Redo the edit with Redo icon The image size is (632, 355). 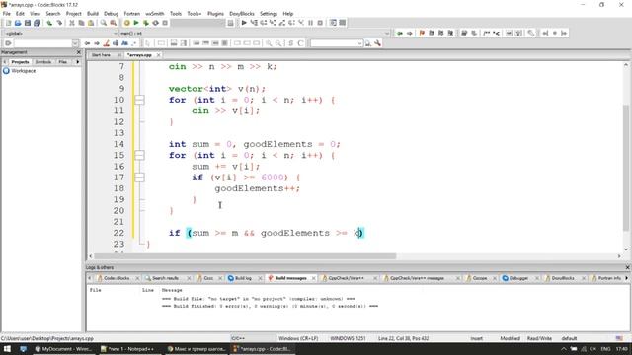tap(59, 23)
